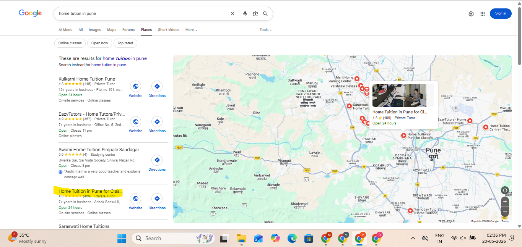
Task: Select the EazyTutors map pin
Action: click(470, 121)
